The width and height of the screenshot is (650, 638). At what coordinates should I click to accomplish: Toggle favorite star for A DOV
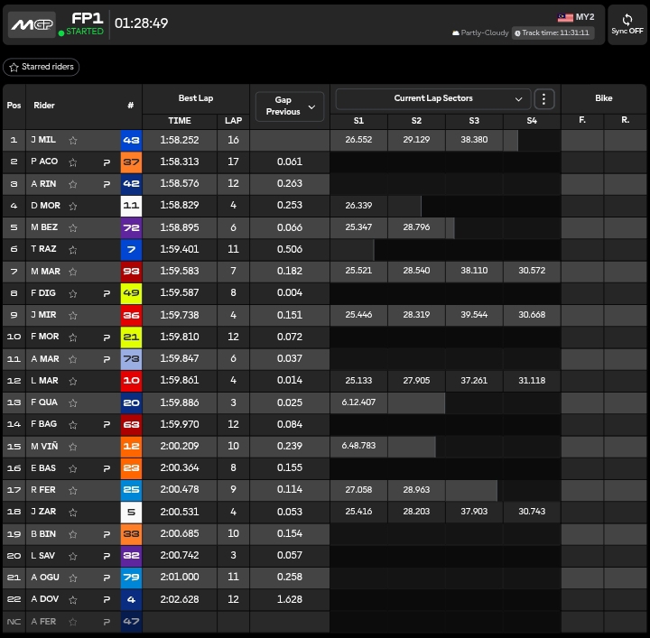click(73, 599)
